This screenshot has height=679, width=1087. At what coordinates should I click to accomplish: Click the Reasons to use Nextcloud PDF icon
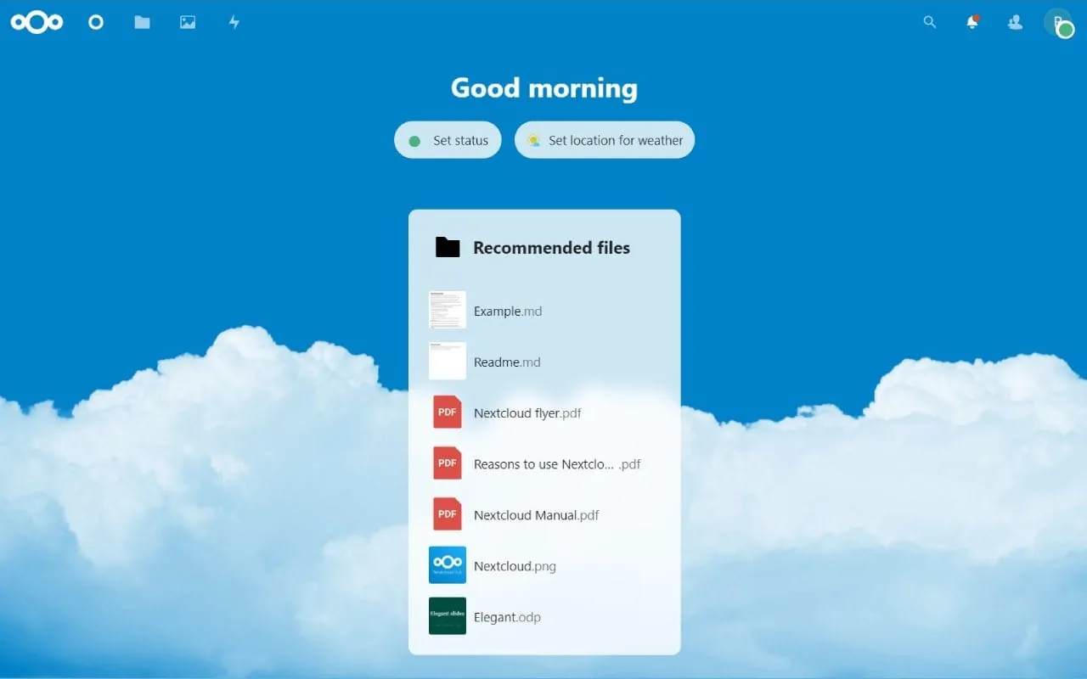[448, 463]
